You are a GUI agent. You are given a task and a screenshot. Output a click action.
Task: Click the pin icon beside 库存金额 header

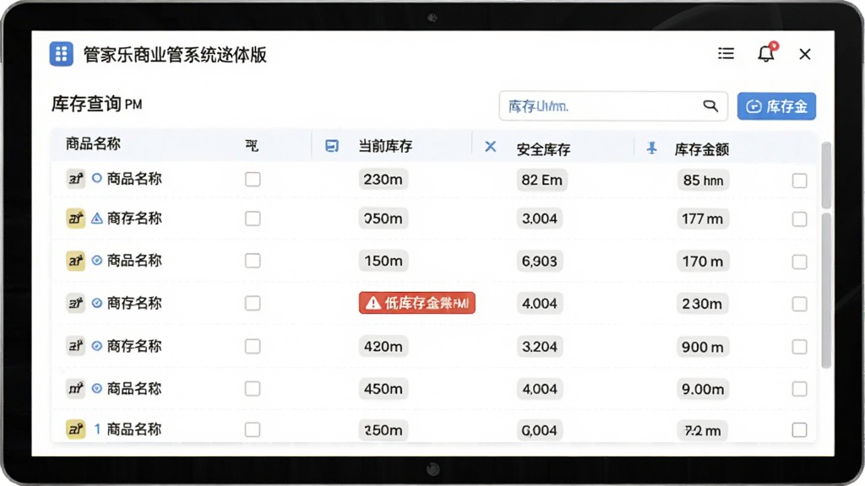[651, 148]
